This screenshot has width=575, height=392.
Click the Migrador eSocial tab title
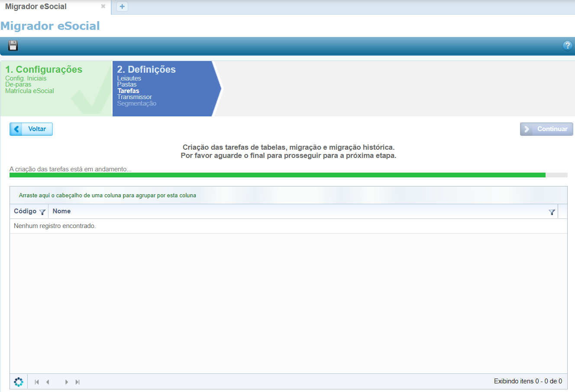point(36,6)
